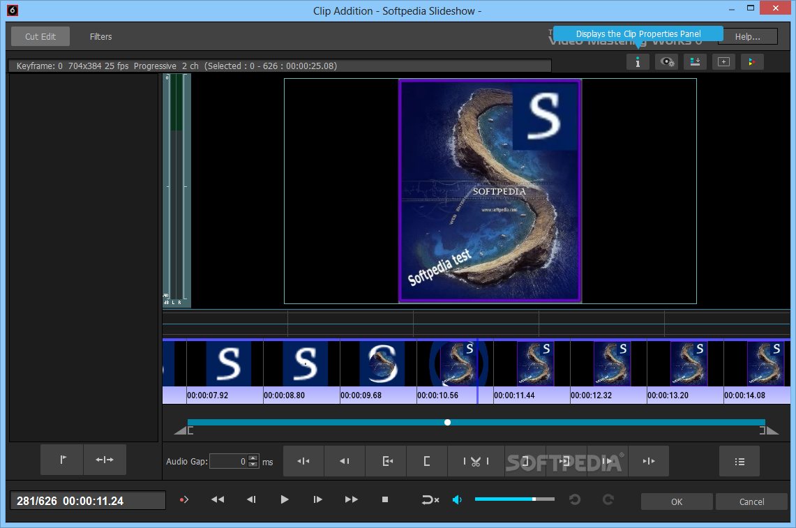Click the colorful triangles icon in top toolbar

751,62
